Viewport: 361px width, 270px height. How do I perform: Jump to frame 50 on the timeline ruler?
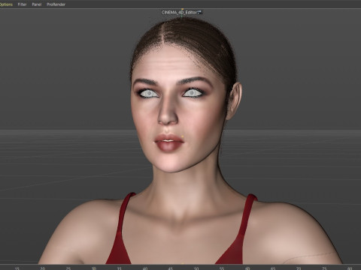pyautogui.click(x=196, y=268)
